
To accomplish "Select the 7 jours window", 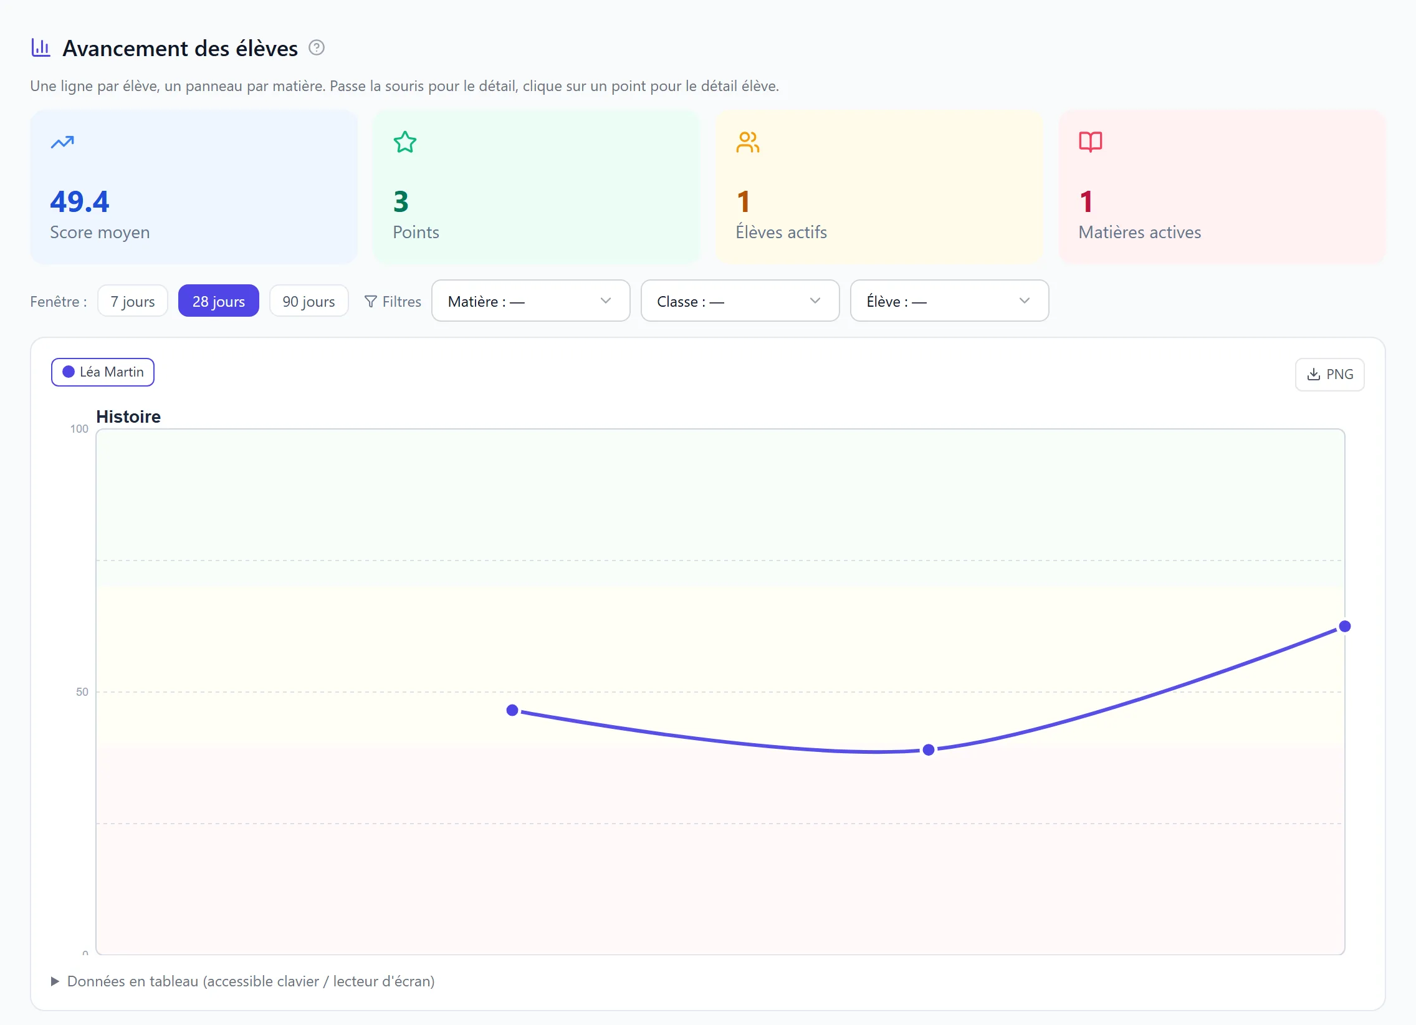I will point(132,301).
